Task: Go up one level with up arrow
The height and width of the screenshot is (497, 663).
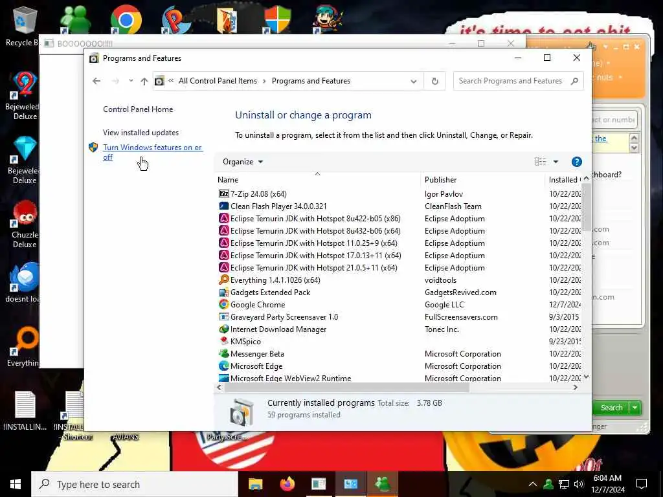Action: pos(144,81)
